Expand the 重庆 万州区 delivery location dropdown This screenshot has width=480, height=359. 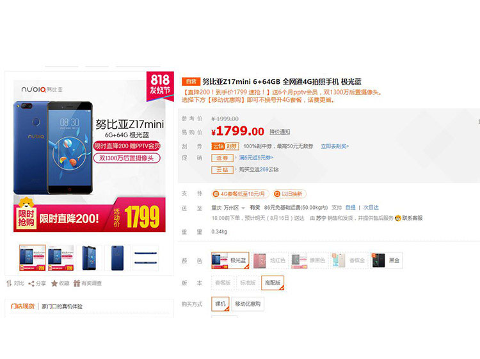click(x=228, y=208)
